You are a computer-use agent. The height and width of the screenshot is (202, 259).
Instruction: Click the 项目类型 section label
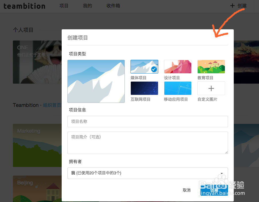click(77, 54)
